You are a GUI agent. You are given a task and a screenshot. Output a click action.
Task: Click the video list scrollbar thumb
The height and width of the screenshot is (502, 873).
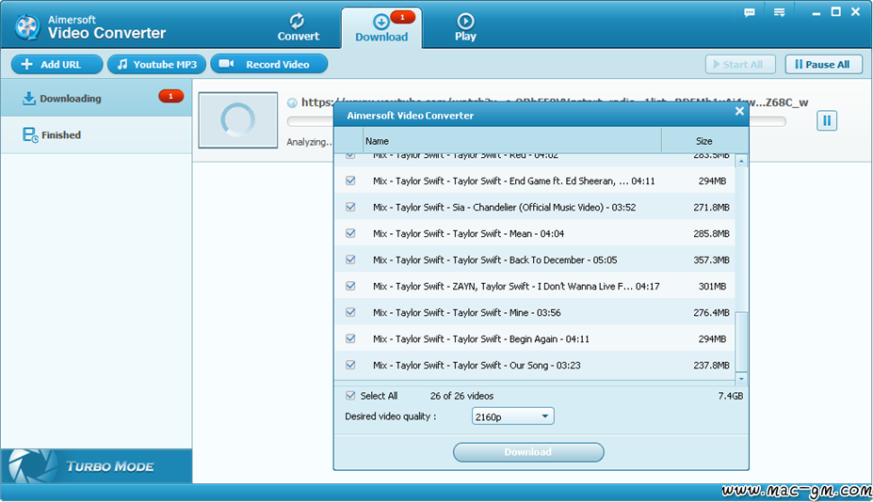coord(741,341)
